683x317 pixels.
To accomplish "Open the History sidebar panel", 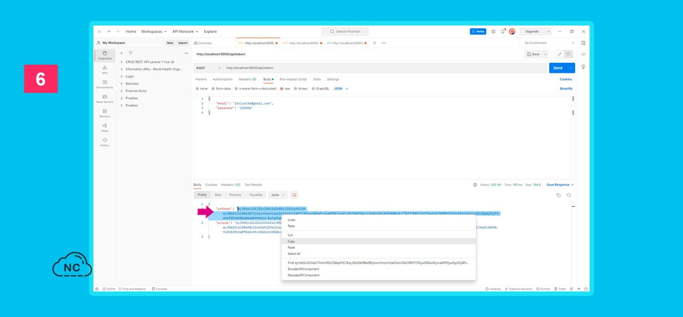I will tap(105, 142).
